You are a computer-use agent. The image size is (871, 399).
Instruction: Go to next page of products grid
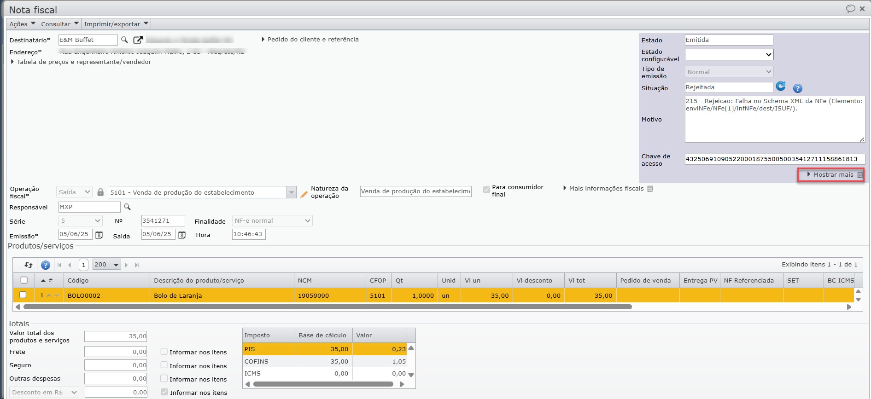pyautogui.click(x=126, y=265)
